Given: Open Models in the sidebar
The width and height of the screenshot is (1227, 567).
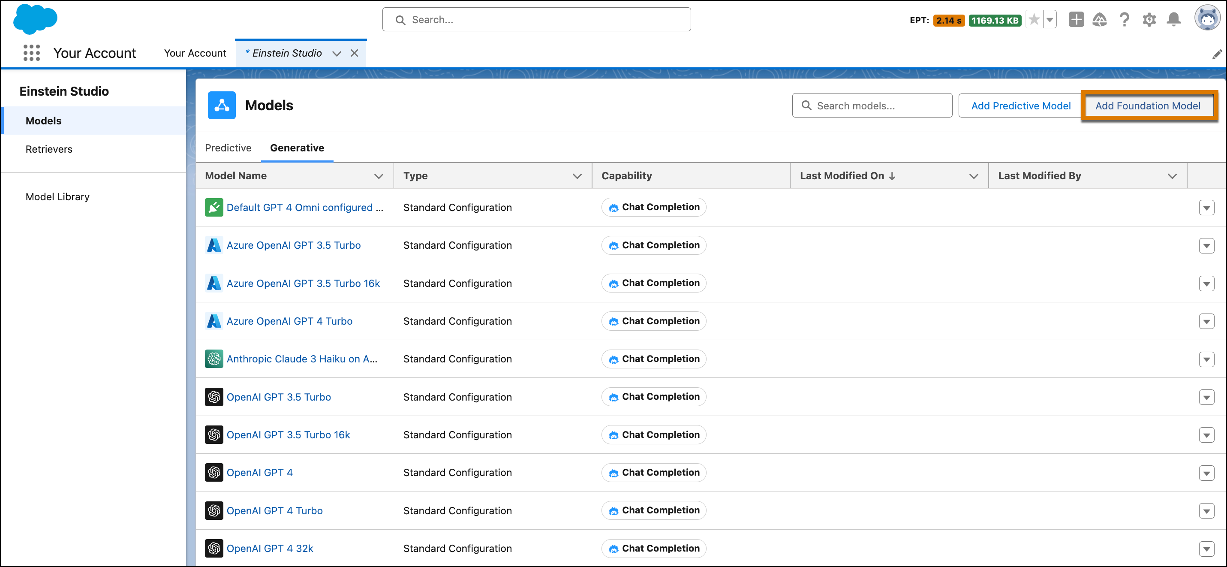Looking at the screenshot, I should [94, 121].
